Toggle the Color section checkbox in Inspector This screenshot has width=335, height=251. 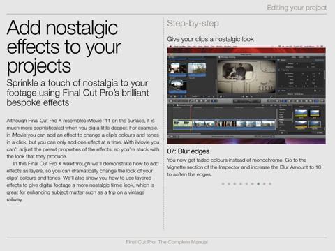click(x=279, y=91)
